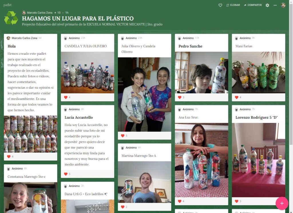The height and width of the screenshot is (213, 293).
Task: Click the anonymous avatar on Julia Olivero y Candela post
Action: (122, 38)
